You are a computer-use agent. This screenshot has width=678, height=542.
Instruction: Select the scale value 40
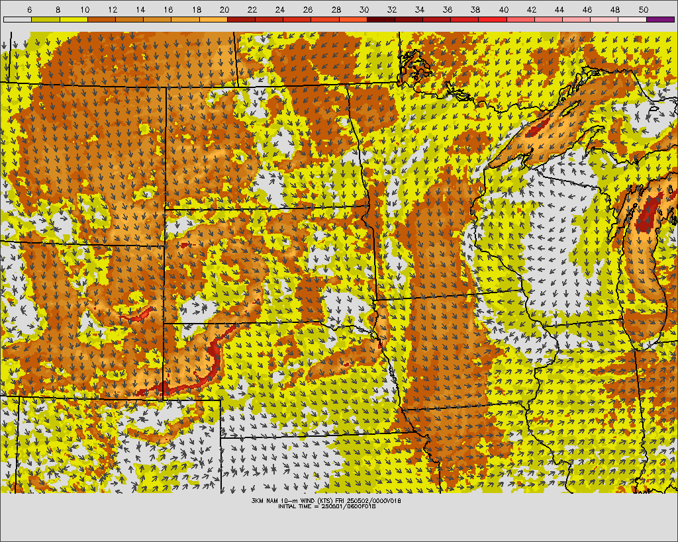tap(504, 9)
